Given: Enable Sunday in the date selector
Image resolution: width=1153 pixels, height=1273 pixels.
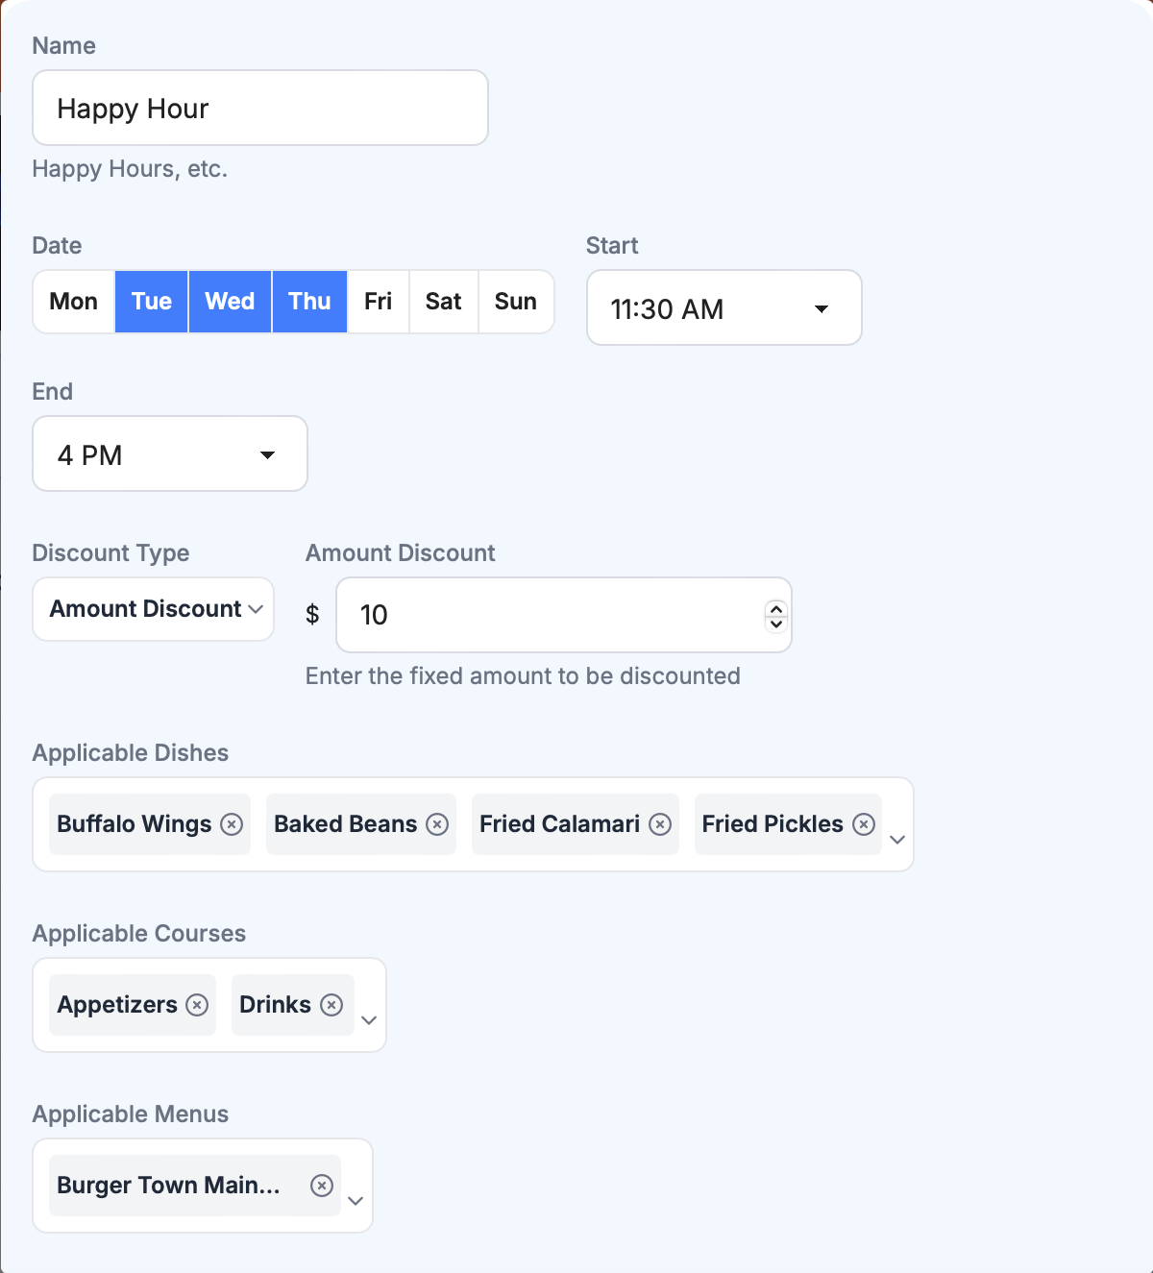Looking at the screenshot, I should [x=516, y=301].
